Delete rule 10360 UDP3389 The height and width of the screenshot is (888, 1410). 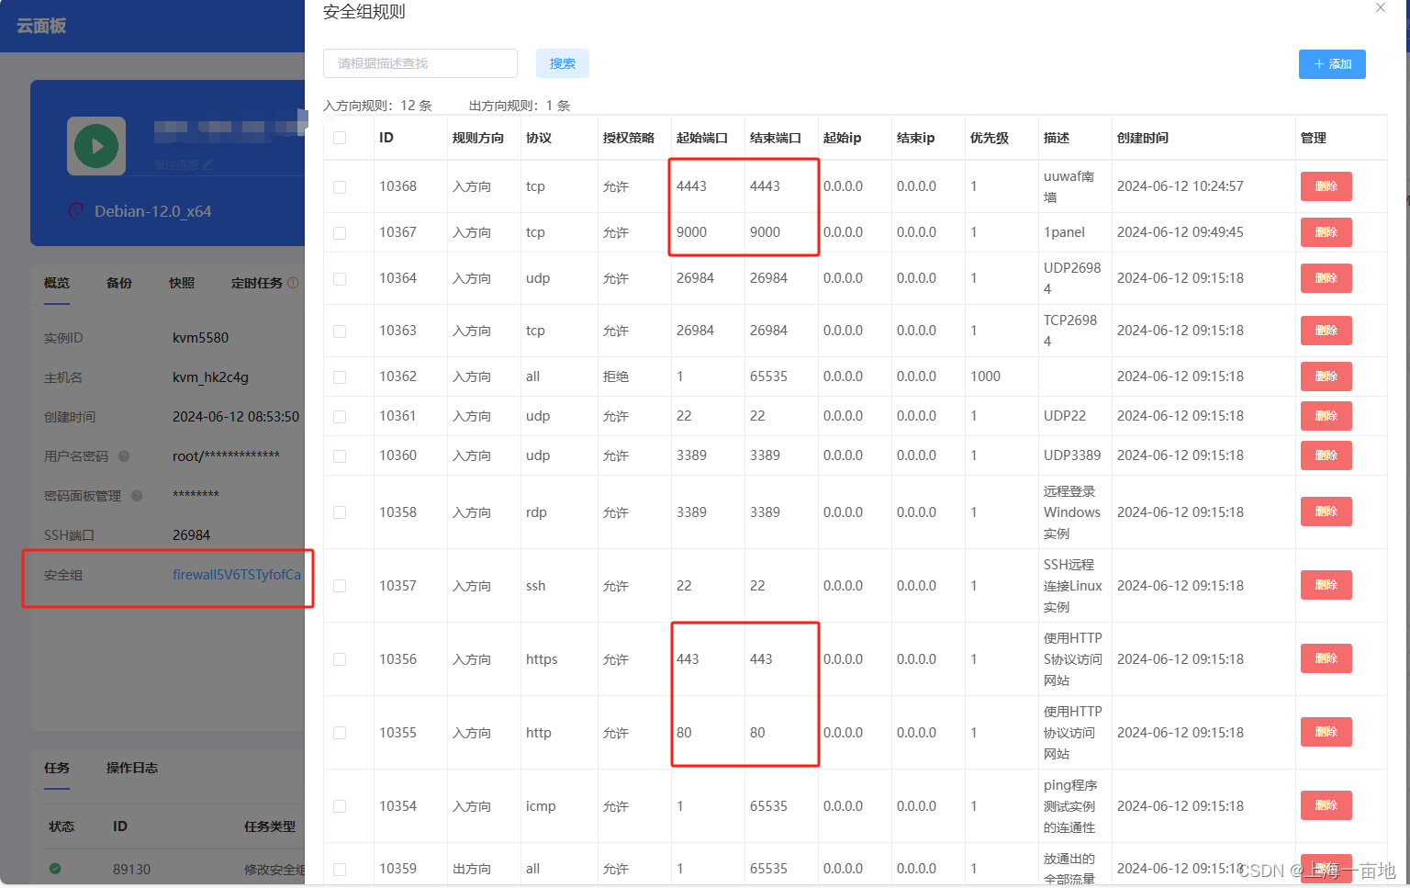tap(1326, 455)
